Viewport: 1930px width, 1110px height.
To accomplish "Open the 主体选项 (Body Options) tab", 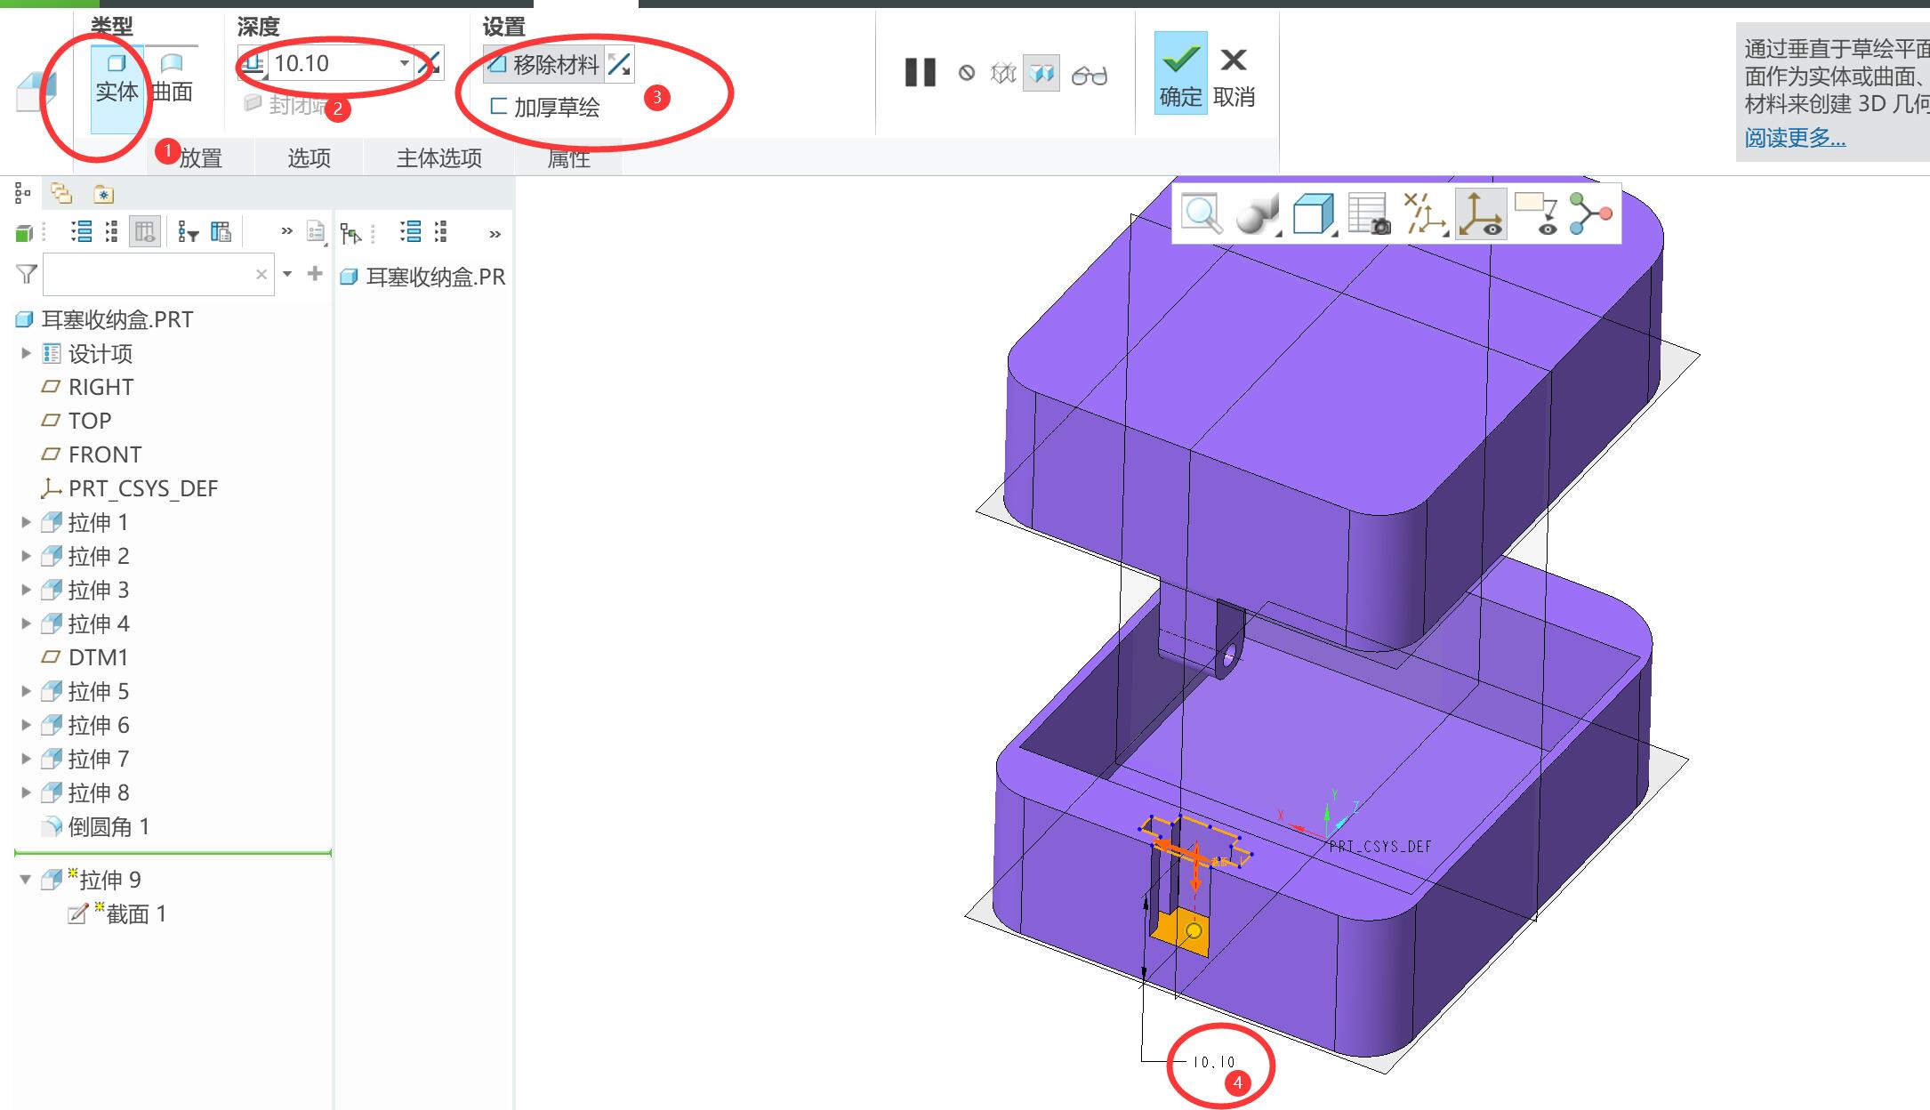I will tap(438, 158).
